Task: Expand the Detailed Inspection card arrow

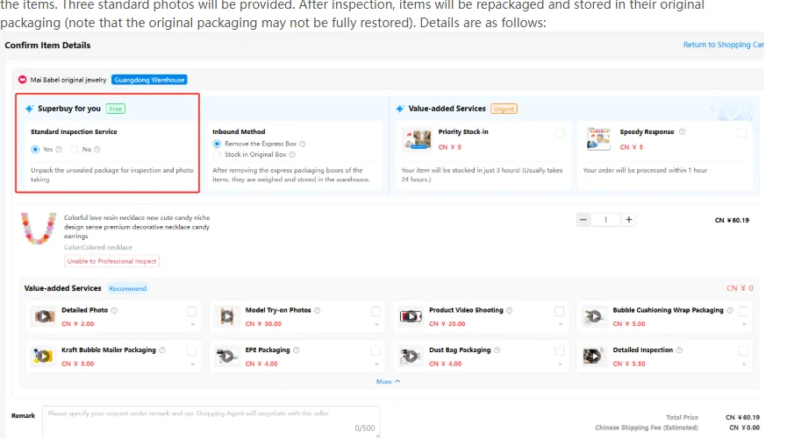Action: tap(744, 364)
